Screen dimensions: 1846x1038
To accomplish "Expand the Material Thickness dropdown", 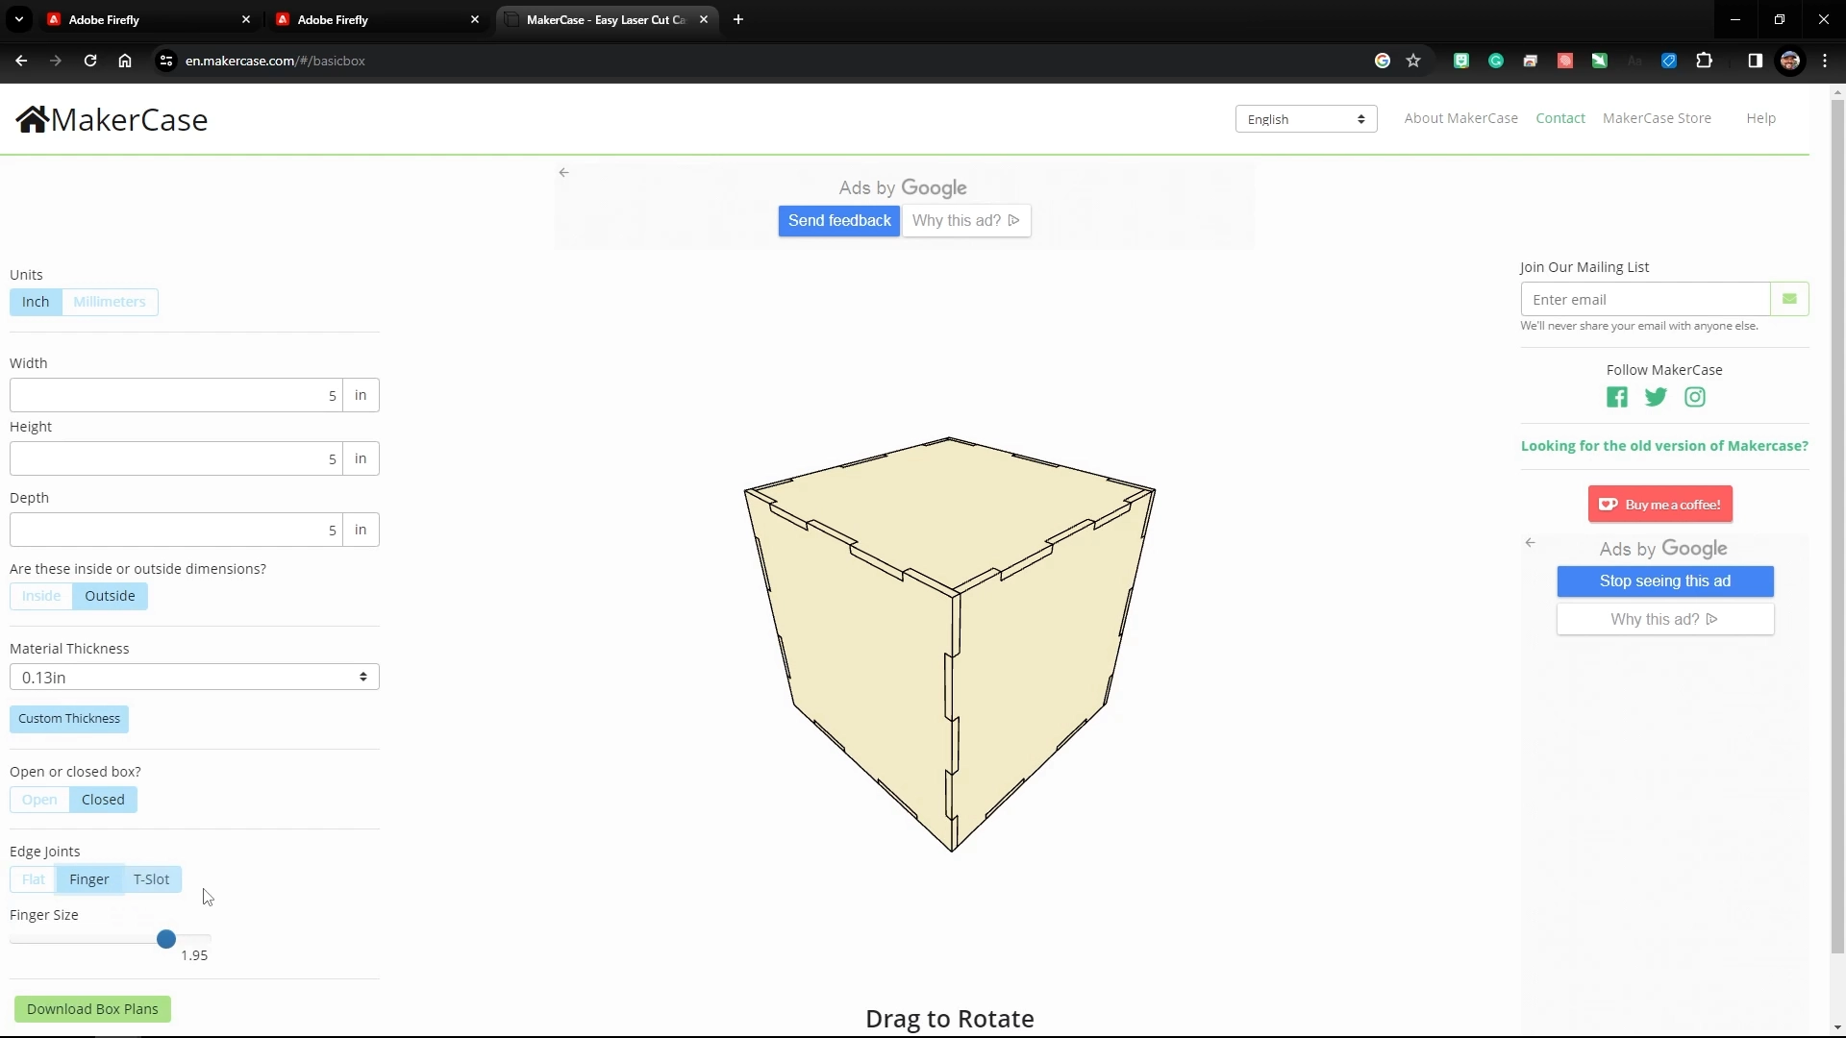I will pos(194,676).
